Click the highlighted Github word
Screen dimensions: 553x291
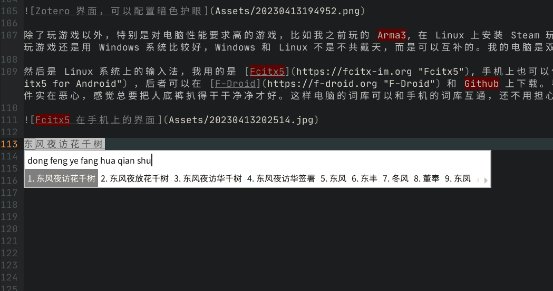pyautogui.click(x=481, y=84)
